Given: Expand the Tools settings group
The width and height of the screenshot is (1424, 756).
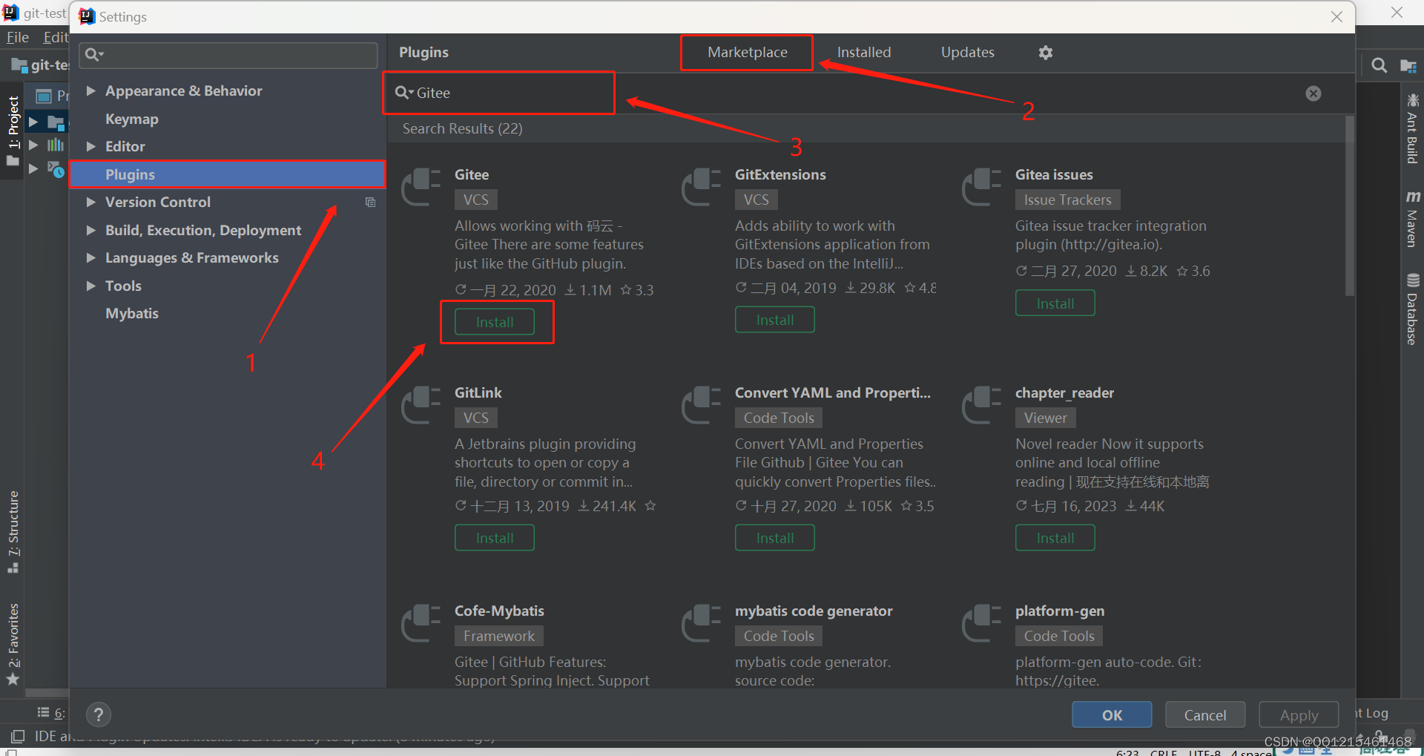Looking at the screenshot, I should (x=90, y=286).
